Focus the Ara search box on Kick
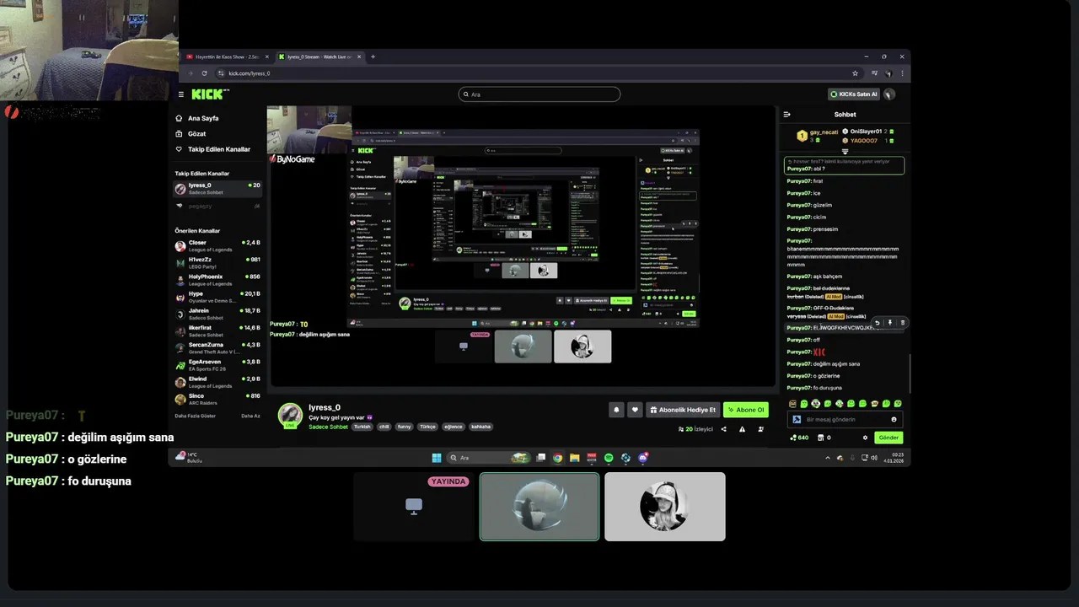Image resolution: width=1079 pixels, height=607 pixels. tap(539, 94)
